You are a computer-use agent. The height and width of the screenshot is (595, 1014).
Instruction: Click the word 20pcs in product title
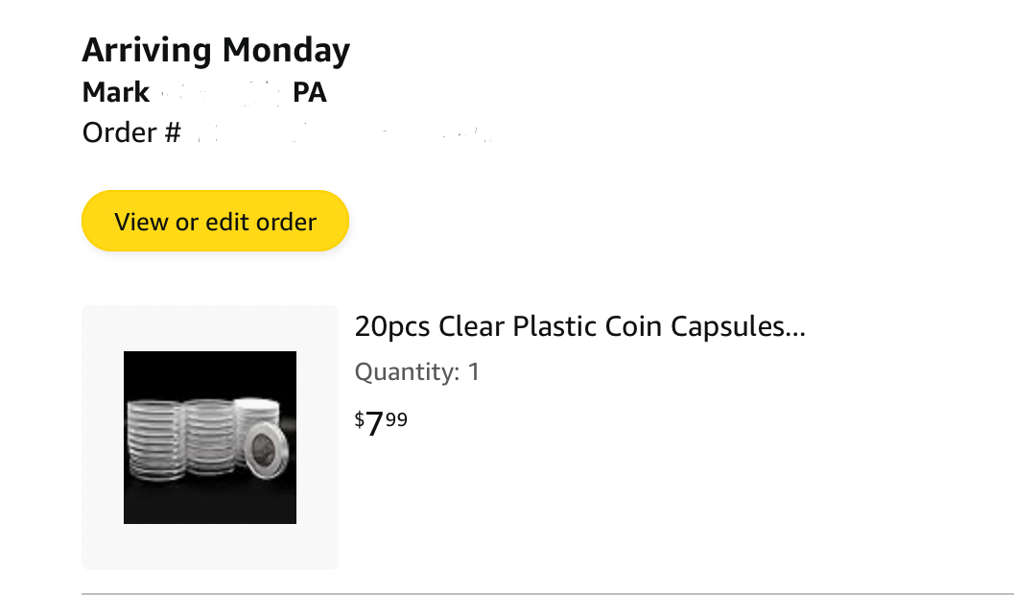pos(392,327)
